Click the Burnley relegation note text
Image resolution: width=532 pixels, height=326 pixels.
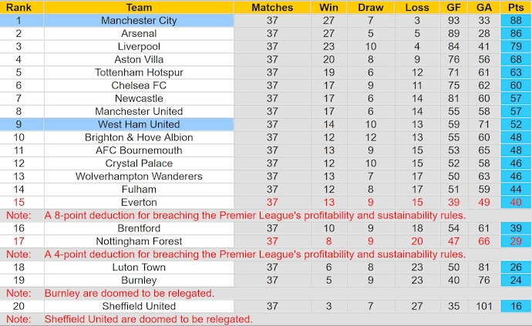point(129,293)
